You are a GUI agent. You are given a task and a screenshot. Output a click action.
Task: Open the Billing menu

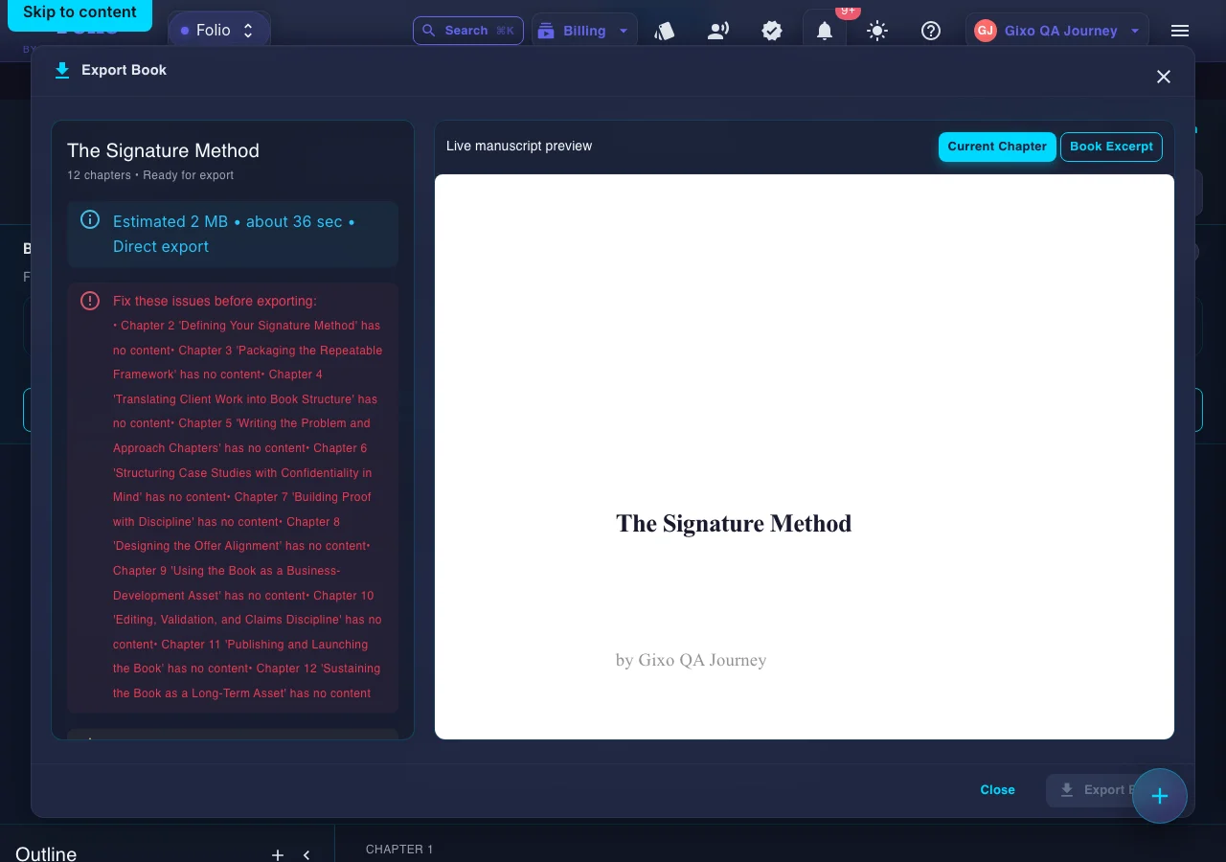click(584, 31)
